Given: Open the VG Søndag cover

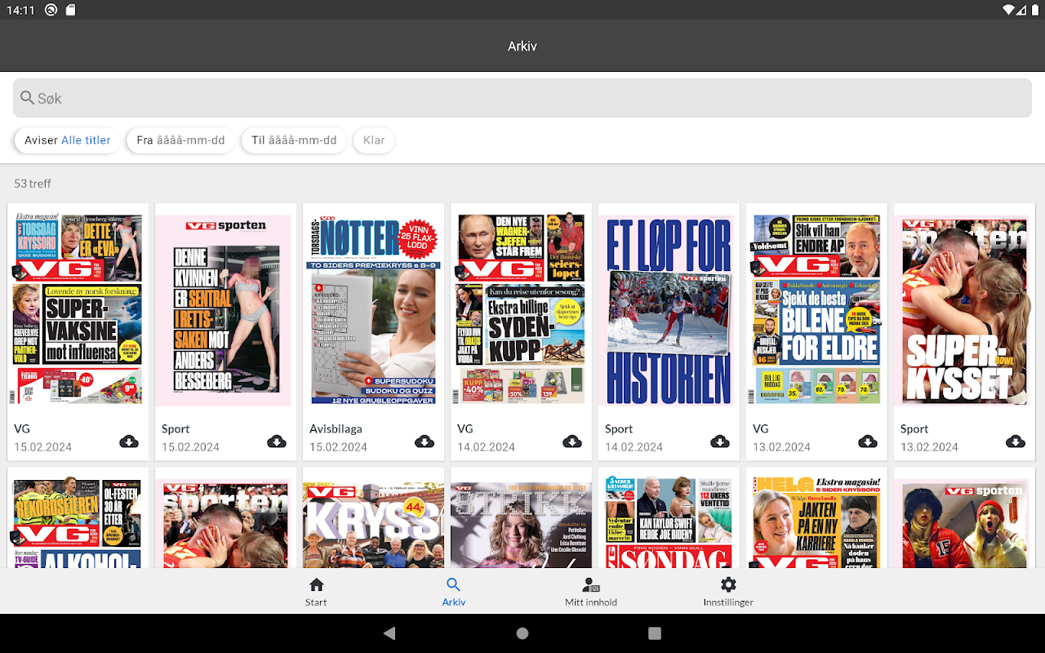Looking at the screenshot, I should (669, 522).
